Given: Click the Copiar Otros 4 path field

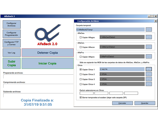Looking at the screenshot, I should coord(122,84).
